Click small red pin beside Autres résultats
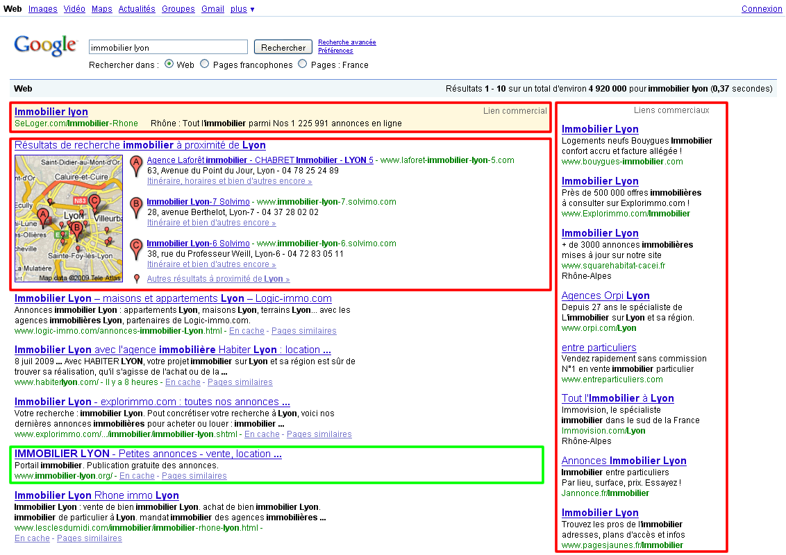 [x=136, y=278]
